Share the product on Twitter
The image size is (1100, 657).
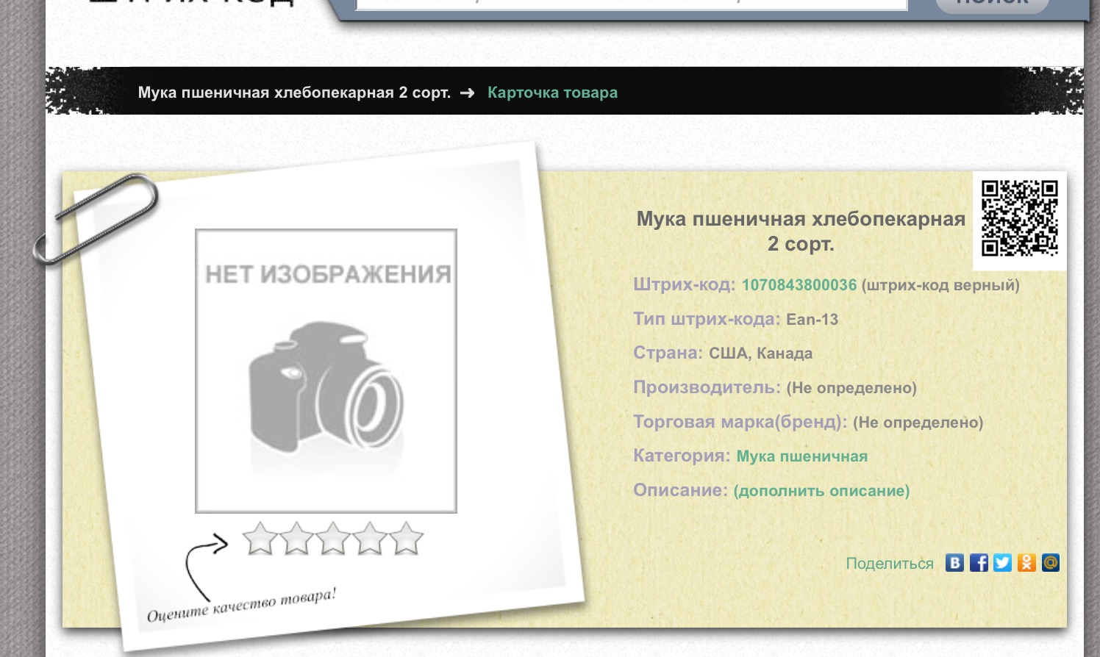point(1002,563)
